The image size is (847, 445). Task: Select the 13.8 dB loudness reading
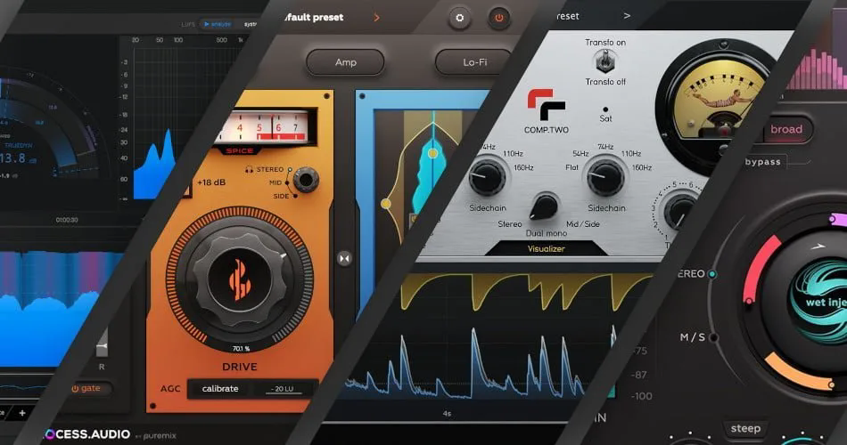coord(18,158)
